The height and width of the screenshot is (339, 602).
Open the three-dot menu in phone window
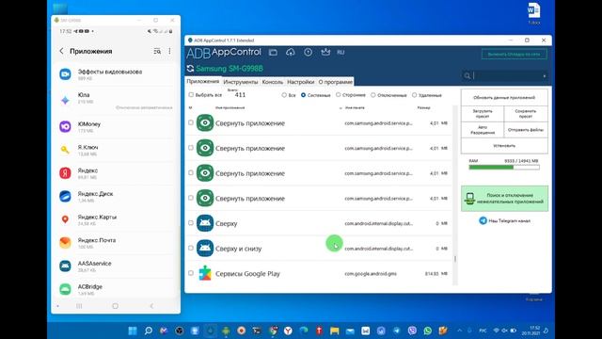[x=169, y=51]
